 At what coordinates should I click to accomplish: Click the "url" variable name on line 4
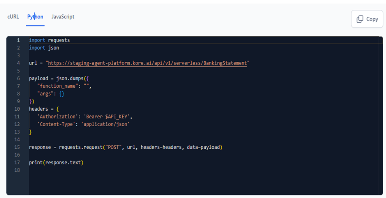coord(33,63)
